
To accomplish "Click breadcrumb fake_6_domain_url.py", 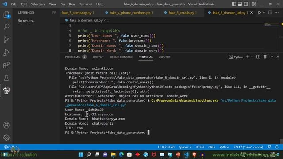I will coord(86,20).
